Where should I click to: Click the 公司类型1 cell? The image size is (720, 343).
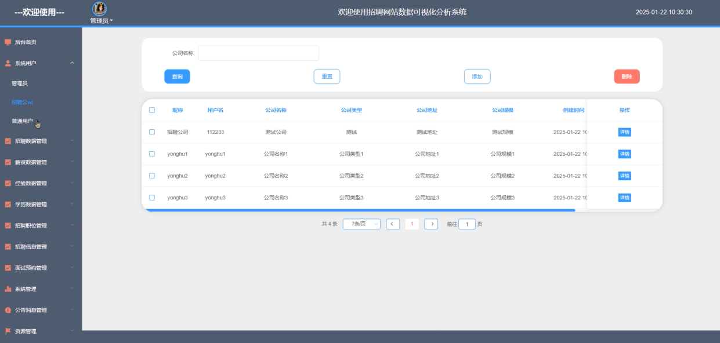pos(351,154)
